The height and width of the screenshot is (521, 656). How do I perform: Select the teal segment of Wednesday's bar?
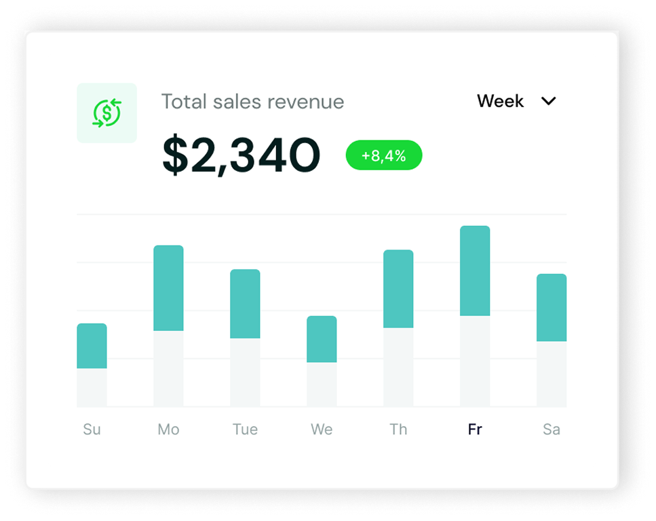pos(322,339)
